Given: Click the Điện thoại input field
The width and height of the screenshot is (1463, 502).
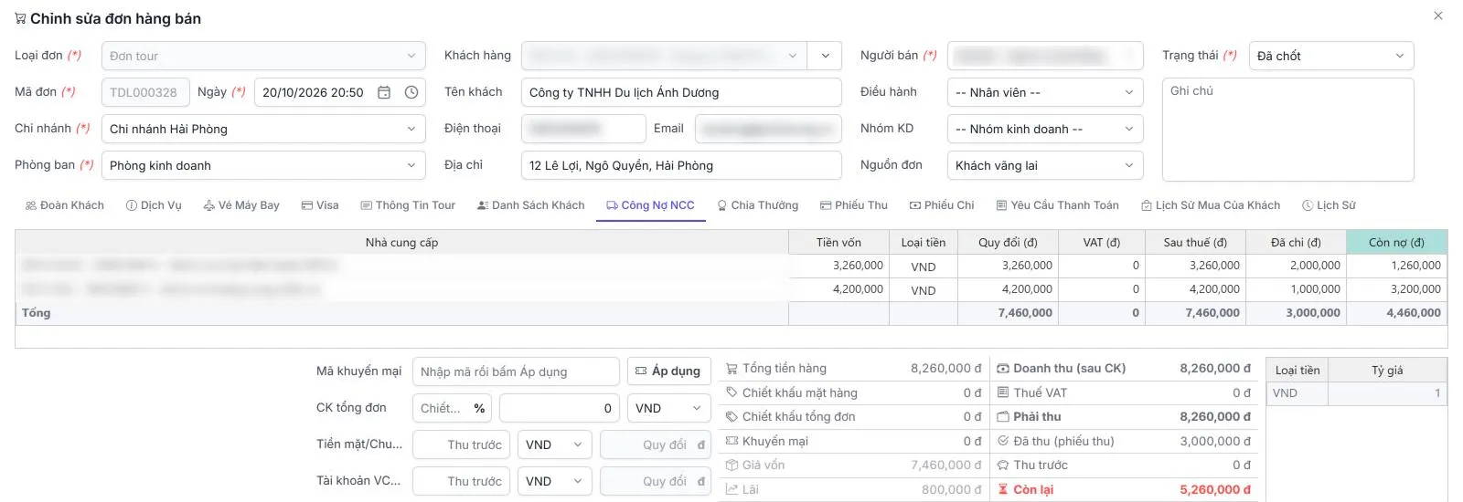Looking at the screenshot, I should point(583,129).
